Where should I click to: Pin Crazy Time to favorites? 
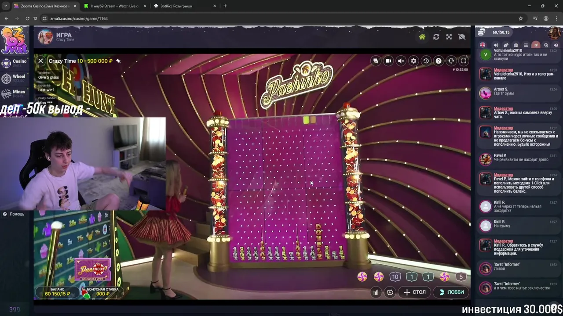118,61
